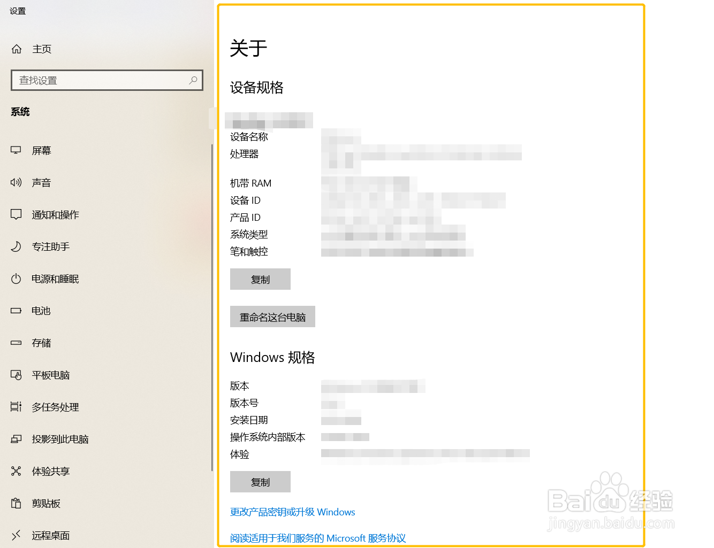The width and height of the screenshot is (714, 548).
Task: Click the 屏幕 monitor icon
Action: (16, 151)
